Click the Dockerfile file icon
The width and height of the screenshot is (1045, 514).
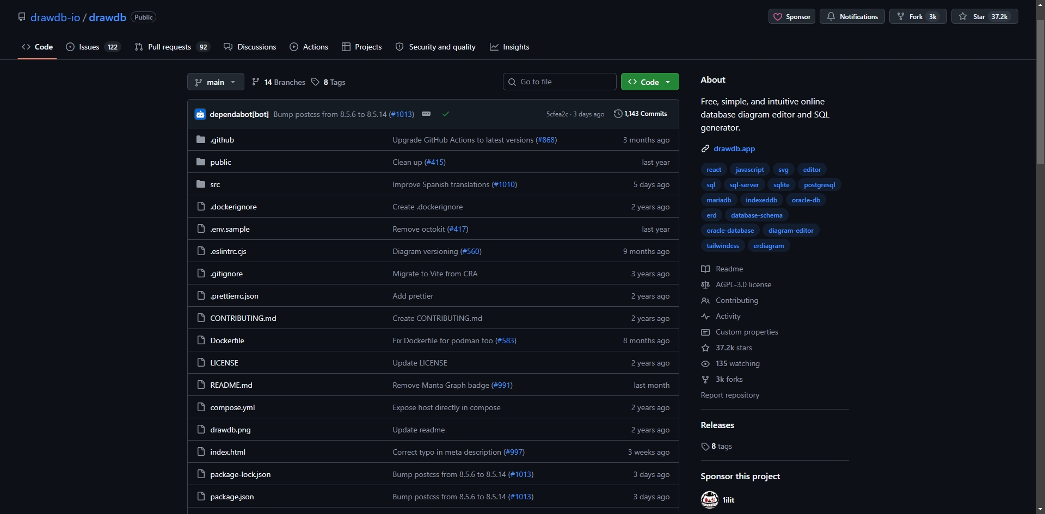[x=201, y=340]
